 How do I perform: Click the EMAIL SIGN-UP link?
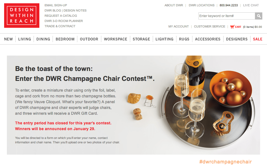pos(56,5)
